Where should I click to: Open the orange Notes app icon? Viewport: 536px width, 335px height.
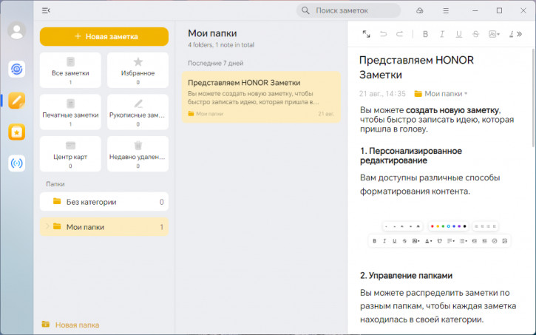(x=17, y=101)
